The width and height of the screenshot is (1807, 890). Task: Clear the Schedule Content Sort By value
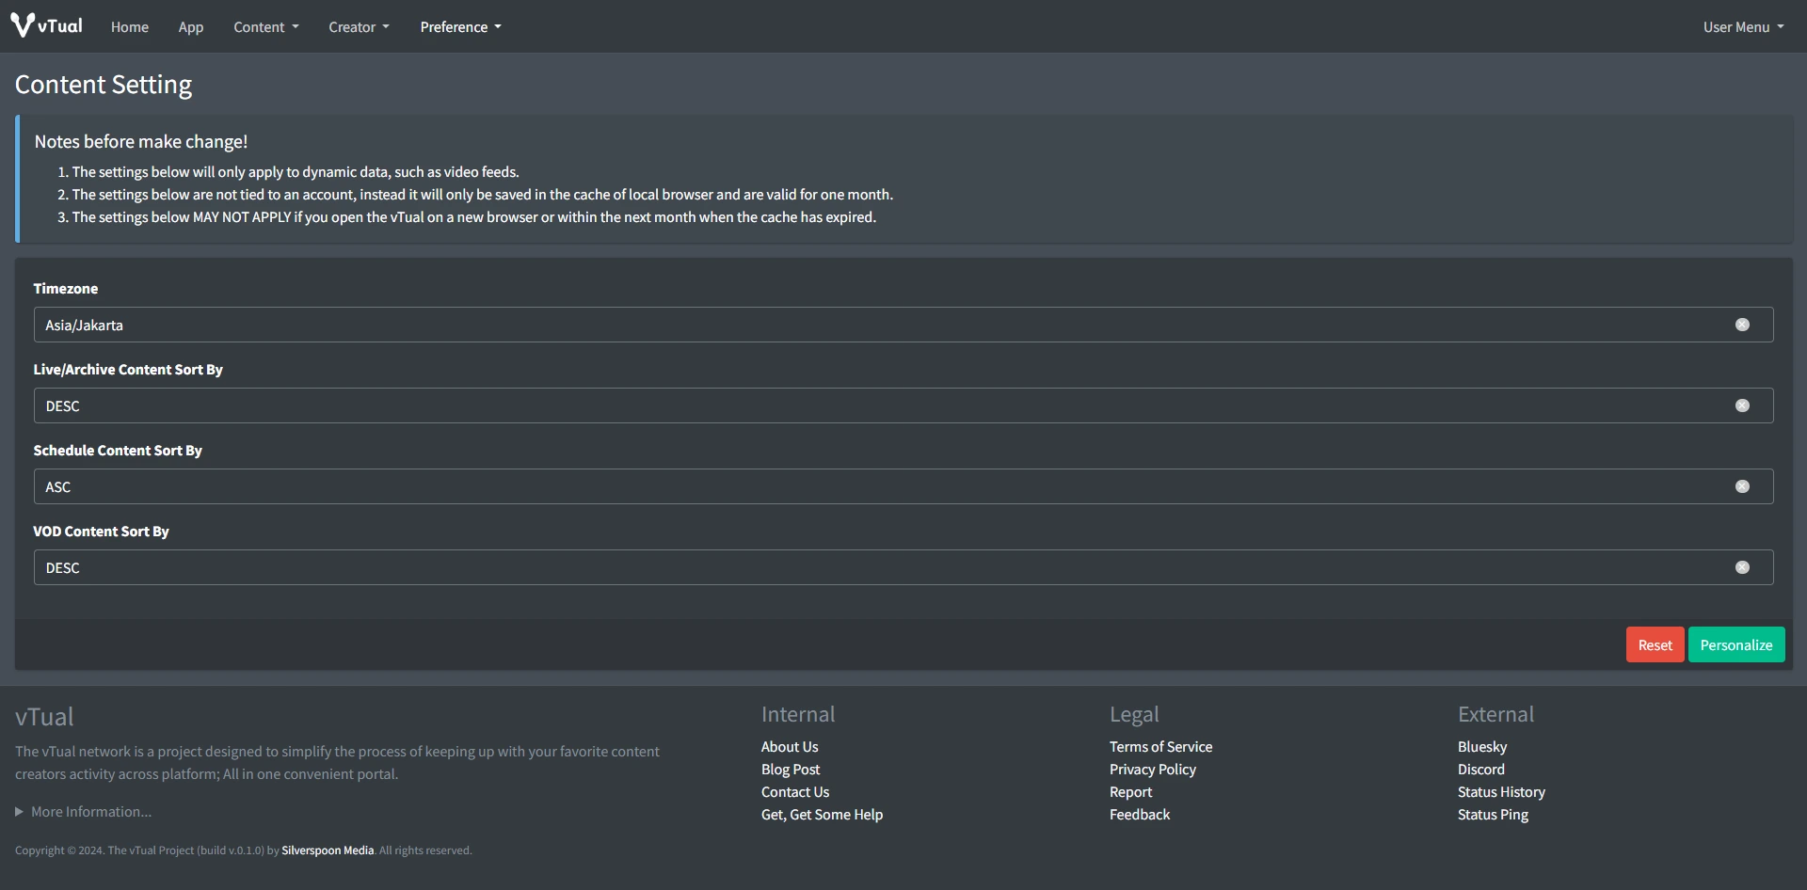1742,486
